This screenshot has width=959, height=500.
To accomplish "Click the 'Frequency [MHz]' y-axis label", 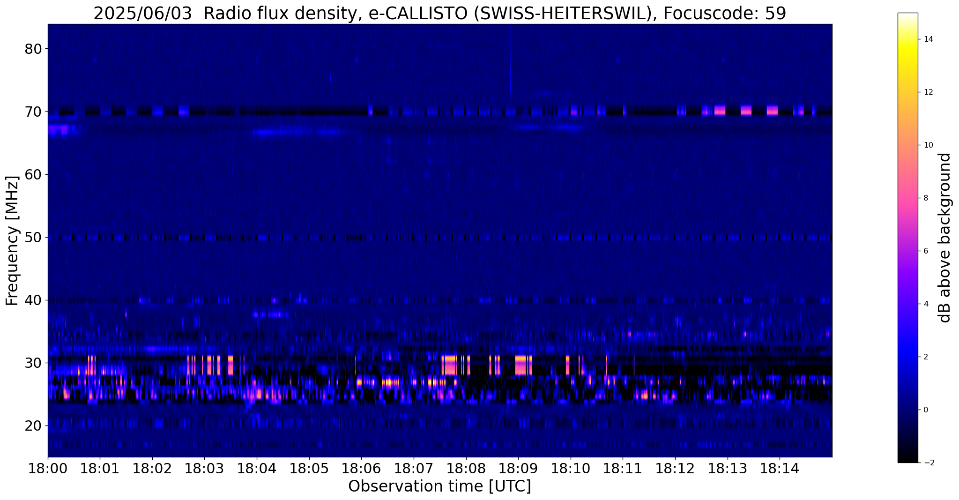I will click(12, 241).
